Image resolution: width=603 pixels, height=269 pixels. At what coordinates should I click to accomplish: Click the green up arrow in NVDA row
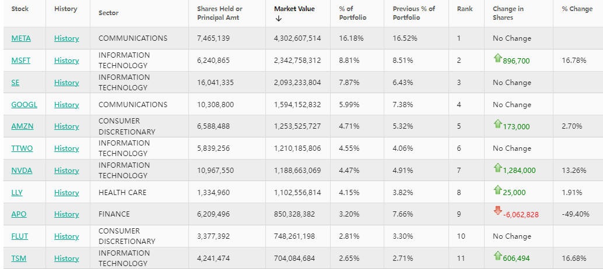click(497, 168)
